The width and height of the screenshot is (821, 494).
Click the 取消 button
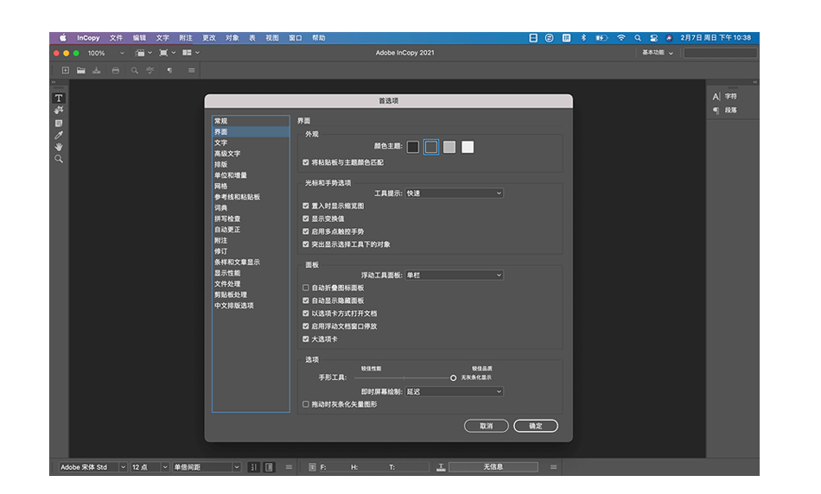tap(486, 426)
